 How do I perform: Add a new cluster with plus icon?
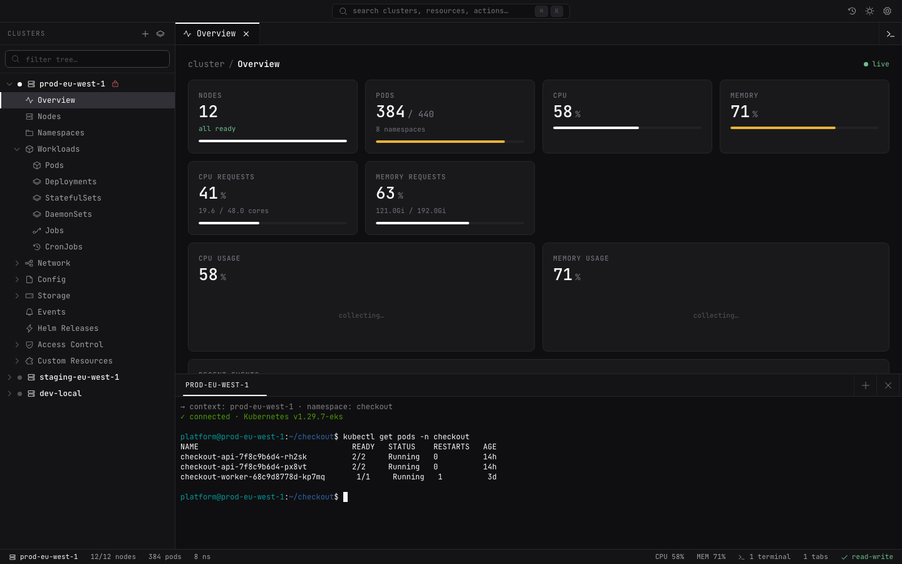click(x=145, y=34)
